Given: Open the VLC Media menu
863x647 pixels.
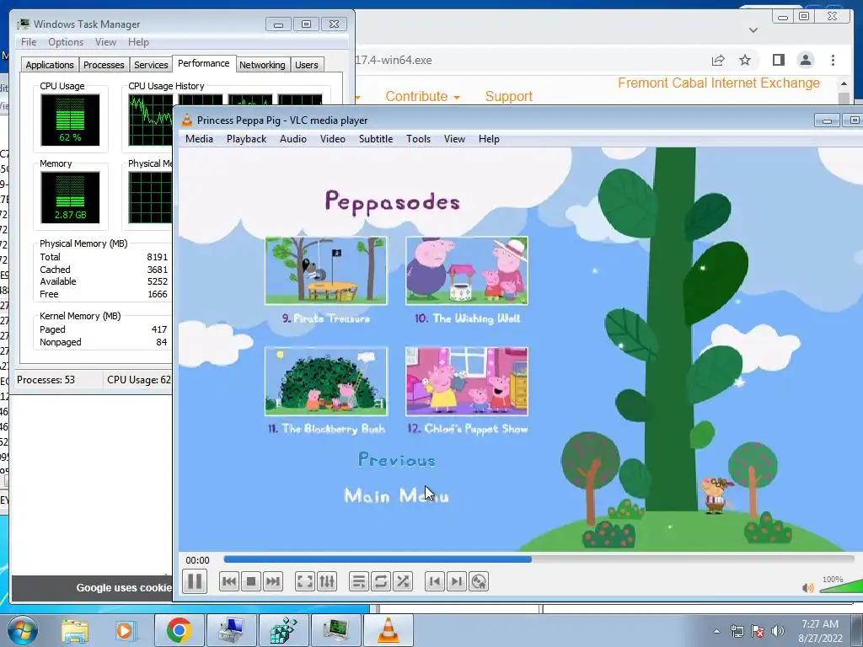Looking at the screenshot, I should click(199, 139).
